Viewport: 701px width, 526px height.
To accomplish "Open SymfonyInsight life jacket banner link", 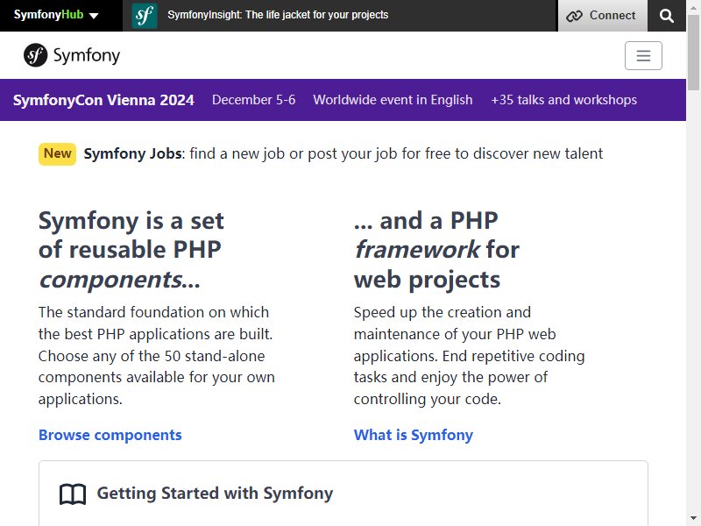I will click(x=278, y=15).
